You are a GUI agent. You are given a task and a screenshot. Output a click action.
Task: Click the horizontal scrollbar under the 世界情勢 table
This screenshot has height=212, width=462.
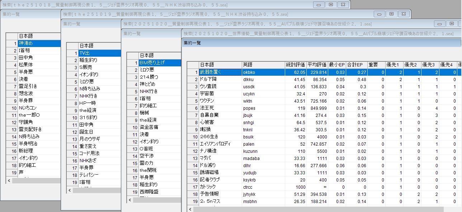point(316,209)
